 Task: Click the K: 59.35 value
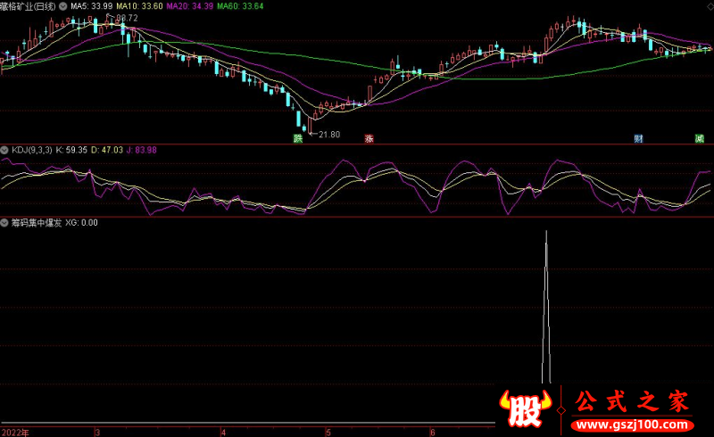pyautogui.click(x=71, y=150)
